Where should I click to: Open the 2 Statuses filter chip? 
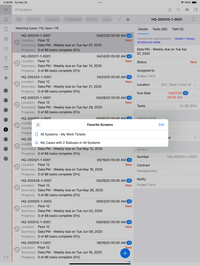73,19
